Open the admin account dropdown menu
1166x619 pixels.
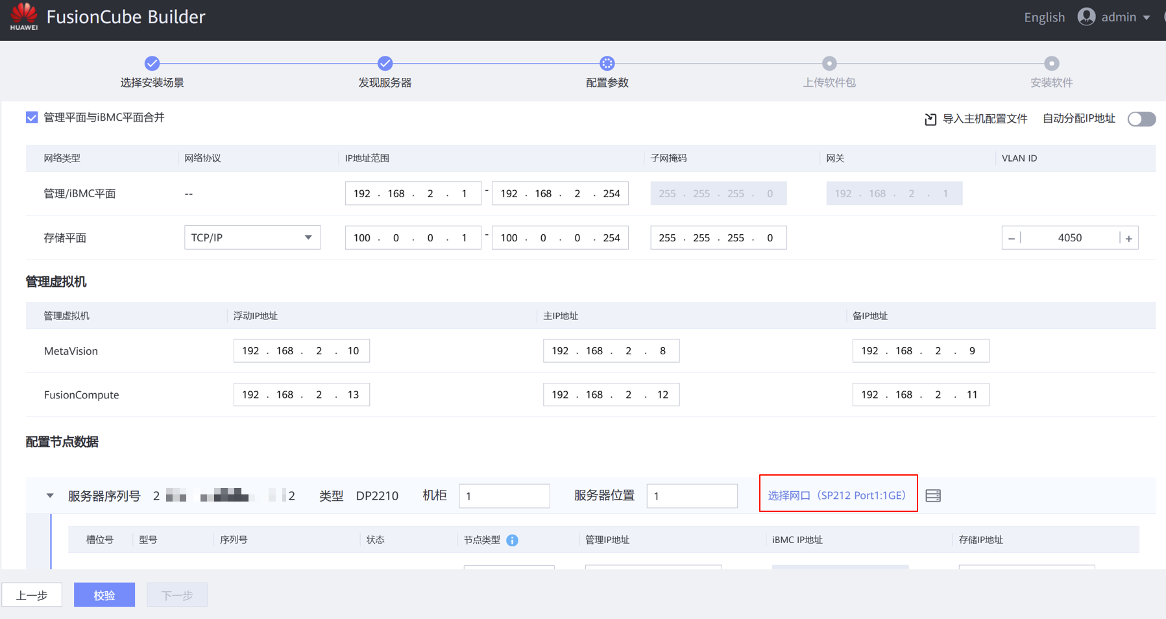click(x=1146, y=18)
